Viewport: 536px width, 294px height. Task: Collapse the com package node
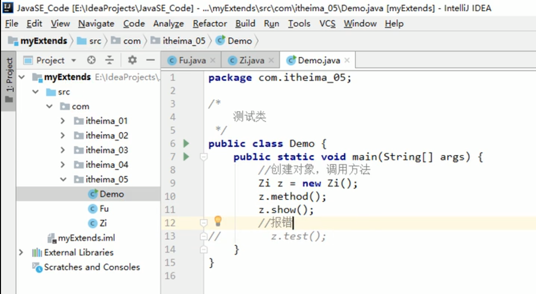[49, 106]
